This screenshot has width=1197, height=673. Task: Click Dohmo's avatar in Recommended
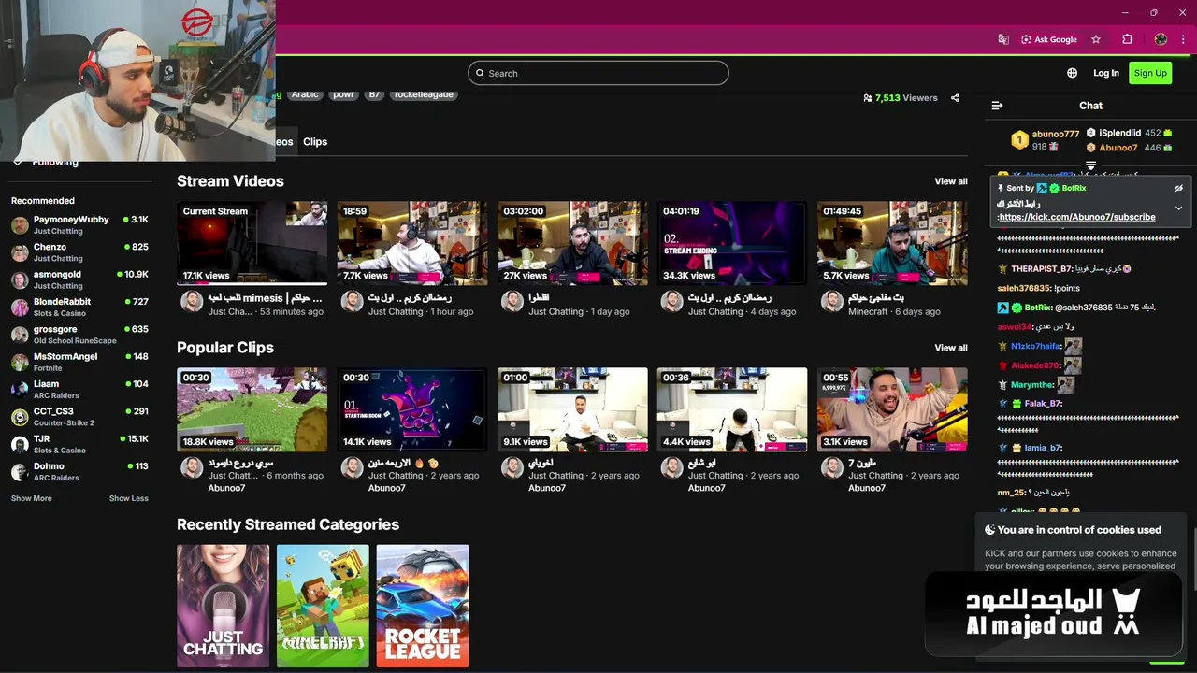pos(20,471)
